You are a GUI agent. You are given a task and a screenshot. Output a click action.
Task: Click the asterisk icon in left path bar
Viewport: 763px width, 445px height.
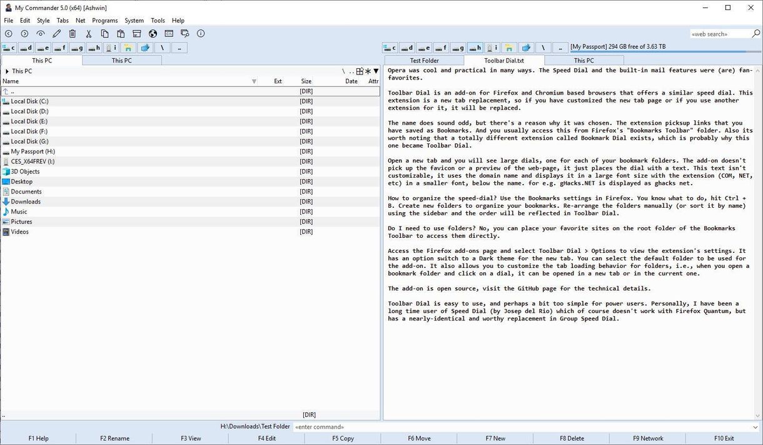click(x=368, y=71)
